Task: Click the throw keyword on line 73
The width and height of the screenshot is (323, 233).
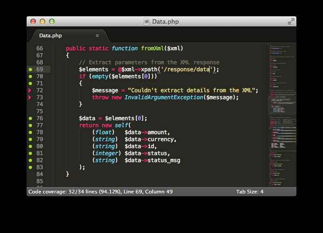Action: pyautogui.click(x=100, y=97)
